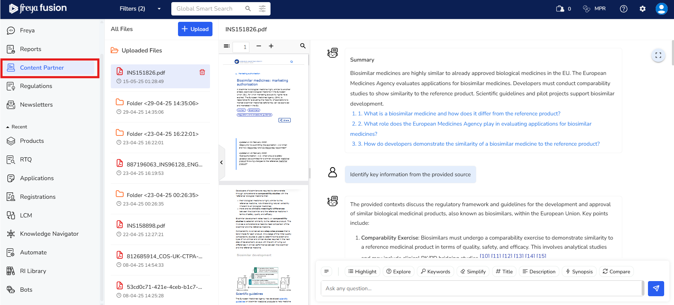This screenshot has width=674, height=305.
Task: Click the Ask any question input field
Action: click(481, 288)
